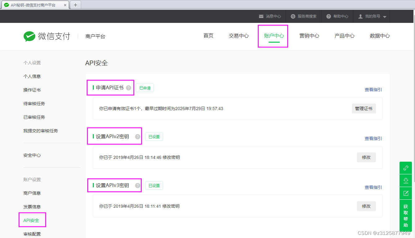
Task: Click the help center question mark icon
Action: [x=329, y=16]
